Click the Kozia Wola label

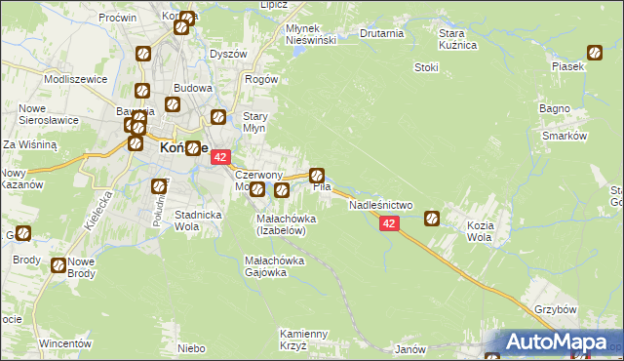coord(480,231)
